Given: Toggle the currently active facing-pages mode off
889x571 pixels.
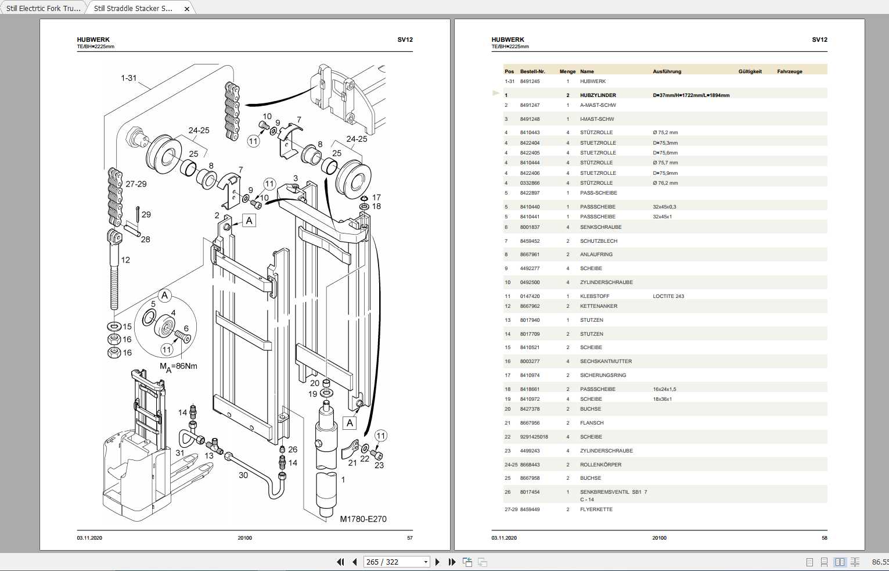Looking at the screenshot, I should (x=840, y=562).
